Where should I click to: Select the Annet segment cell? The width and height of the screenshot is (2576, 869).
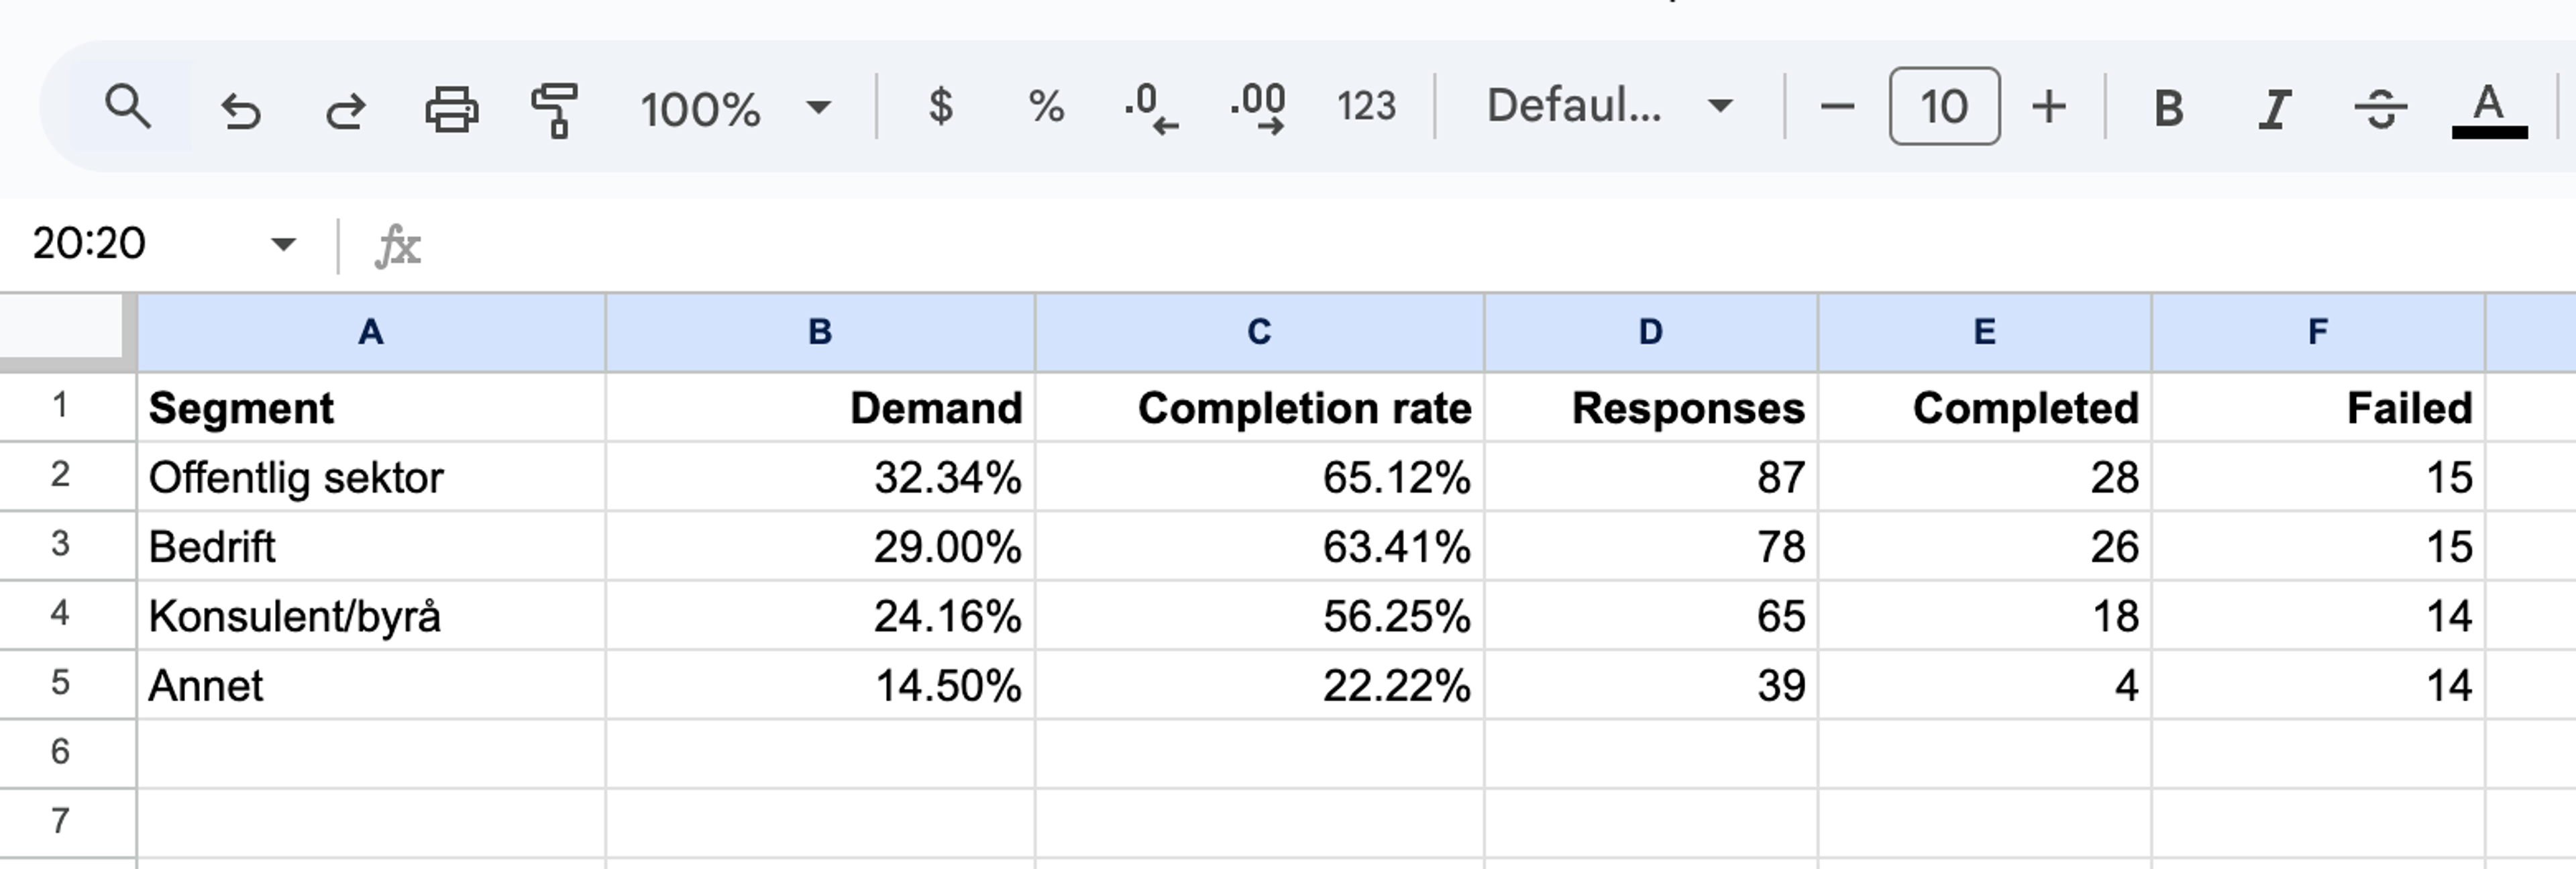click(x=371, y=685)
